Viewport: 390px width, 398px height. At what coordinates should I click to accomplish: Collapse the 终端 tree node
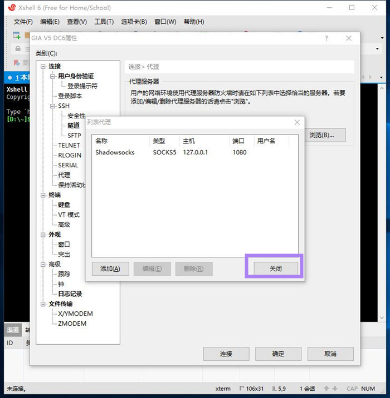coord(43,195)
